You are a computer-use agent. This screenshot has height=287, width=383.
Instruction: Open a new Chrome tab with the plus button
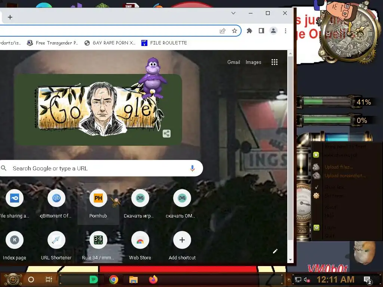click(10, 17)
